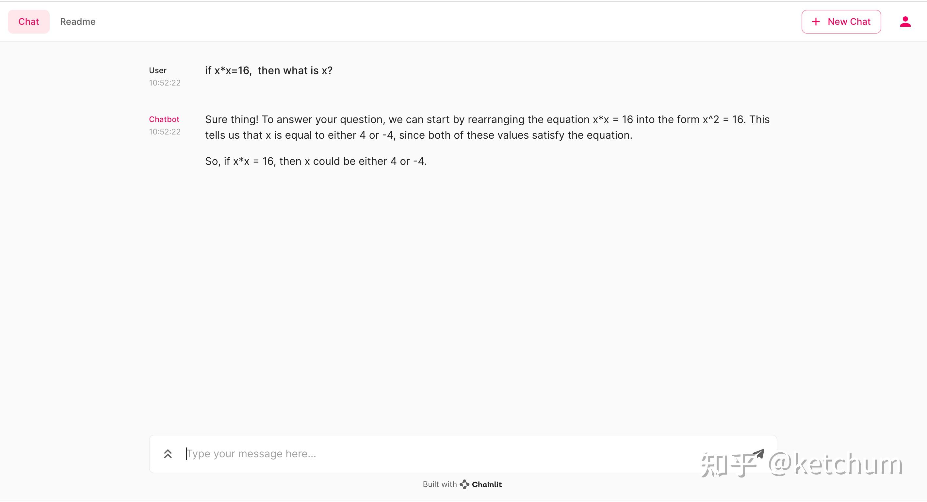Click the 'New Chat' label text
The height and width of the screenshot is (502, 927).
pos(849,22)
